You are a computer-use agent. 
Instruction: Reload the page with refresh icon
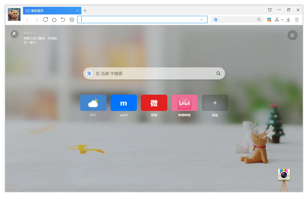[x=46, y=19]
